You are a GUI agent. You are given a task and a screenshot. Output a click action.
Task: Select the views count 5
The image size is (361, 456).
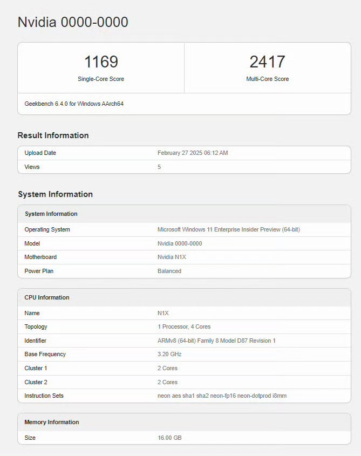click(159, 167)
